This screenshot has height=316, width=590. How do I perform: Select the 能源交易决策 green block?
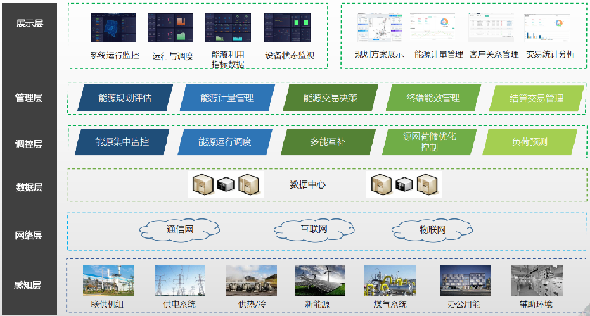click(x=331, y=99)
